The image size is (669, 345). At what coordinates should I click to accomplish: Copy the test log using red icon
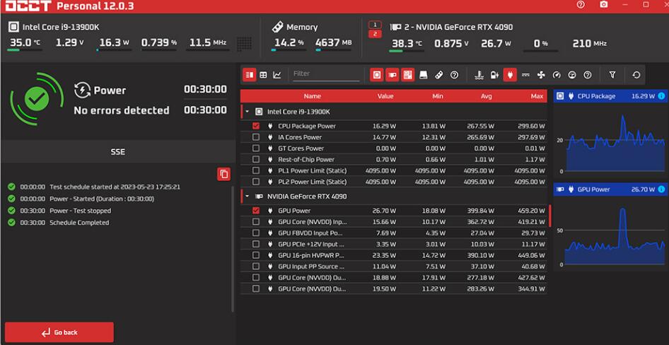click(223, 174)
